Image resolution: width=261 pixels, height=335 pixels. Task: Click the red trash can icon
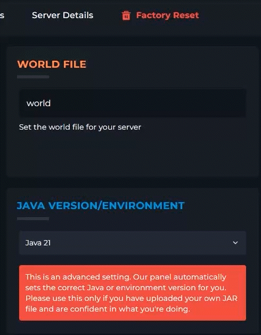(x=126, y=15)
